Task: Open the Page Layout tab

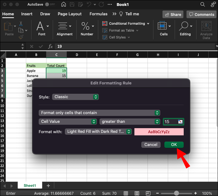Action: tap(70, 14)
